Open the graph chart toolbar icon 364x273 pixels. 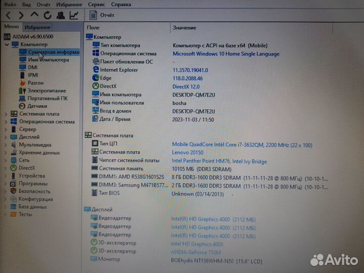74,15
